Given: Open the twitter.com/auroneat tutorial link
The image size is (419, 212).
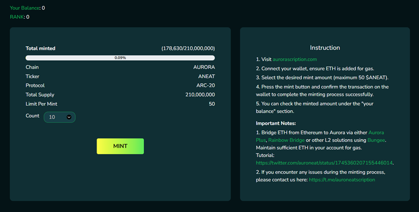Looking at the screenshot, I should click(x=324, y=163).
